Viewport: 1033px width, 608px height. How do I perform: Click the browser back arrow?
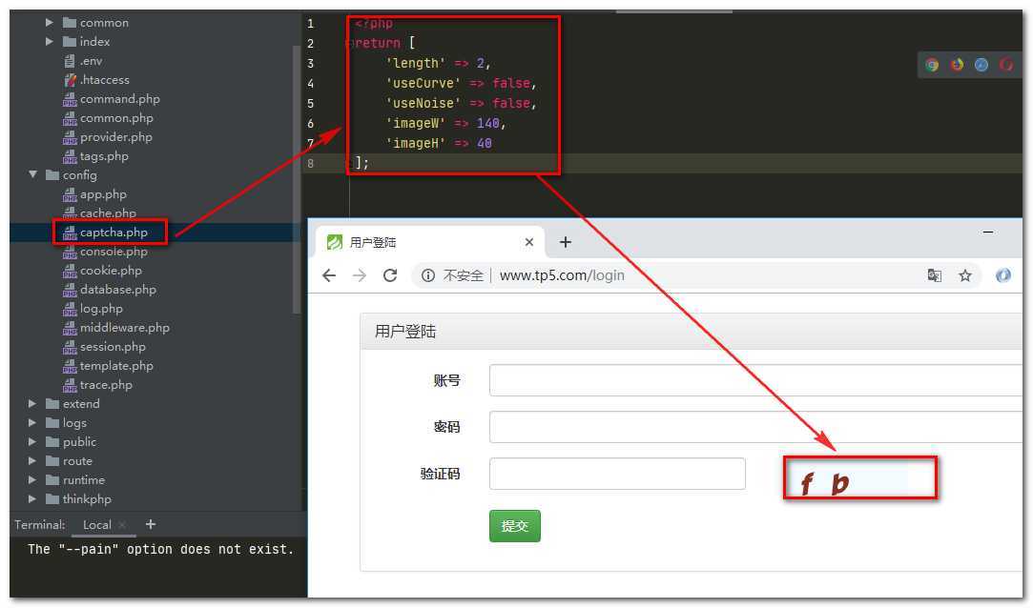click(x=329, y=275)
